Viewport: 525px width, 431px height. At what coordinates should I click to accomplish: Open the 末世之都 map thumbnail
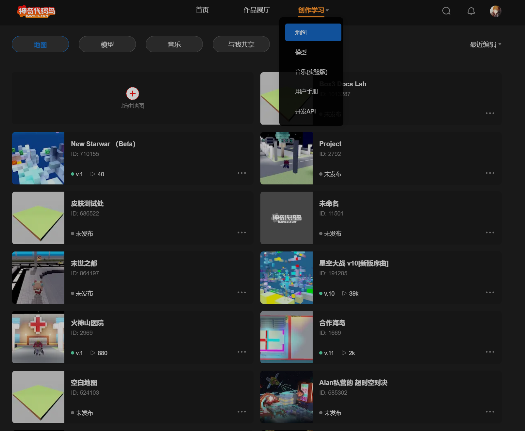click(x=38, y=278)
